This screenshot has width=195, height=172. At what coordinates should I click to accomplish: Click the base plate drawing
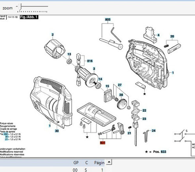(97, 114)
